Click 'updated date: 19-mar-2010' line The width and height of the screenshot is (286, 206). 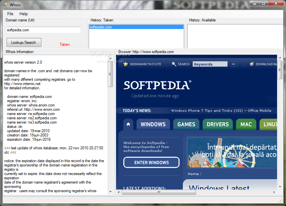pyautogui.click(x=28, y=131)
